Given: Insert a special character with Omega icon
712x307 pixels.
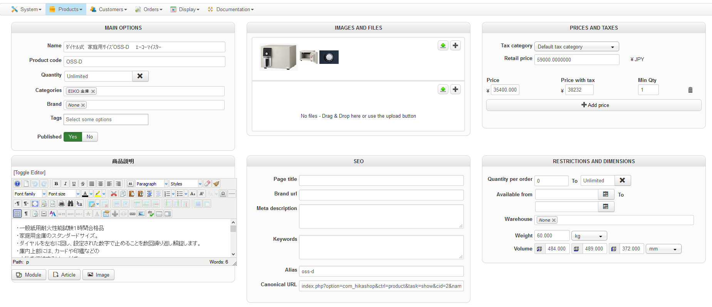Looking at the screenshot, I should (x=223, y=194).
